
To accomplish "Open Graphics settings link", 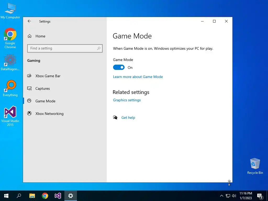I will pos(127,100).
